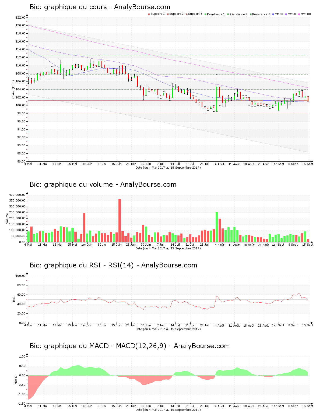Screen dimensions: 323x417
Task: Click the '4 Mai' date label on the volume chart
Action: 28,245
